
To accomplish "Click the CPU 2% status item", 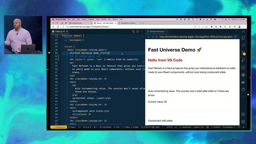I will pos(116,127).
